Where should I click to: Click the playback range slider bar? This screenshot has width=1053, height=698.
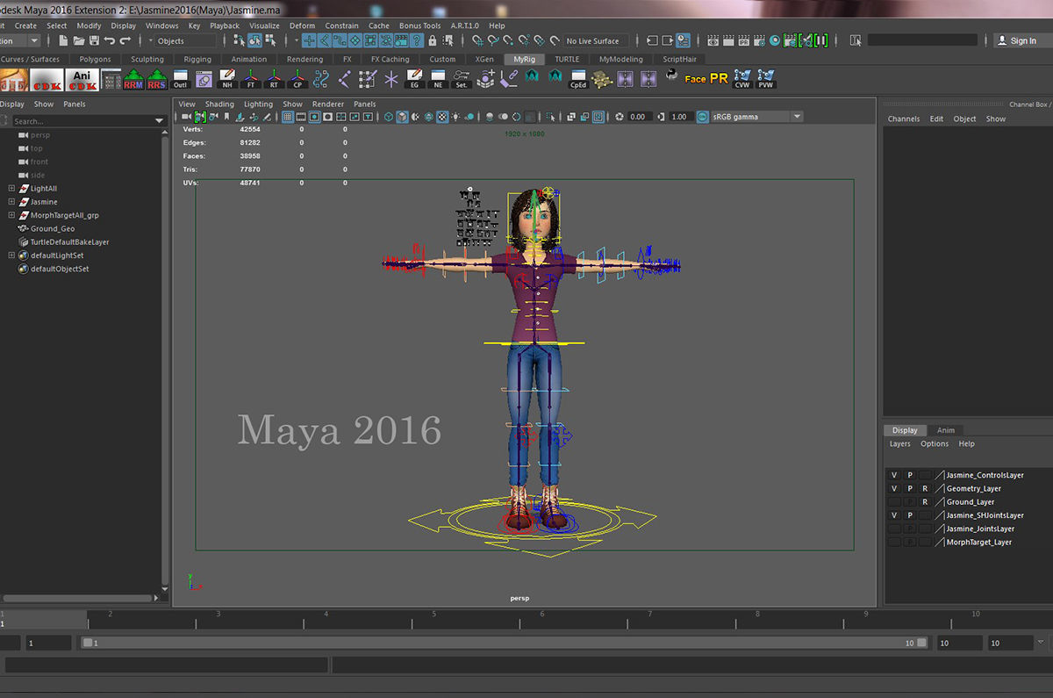pos(505,643)
